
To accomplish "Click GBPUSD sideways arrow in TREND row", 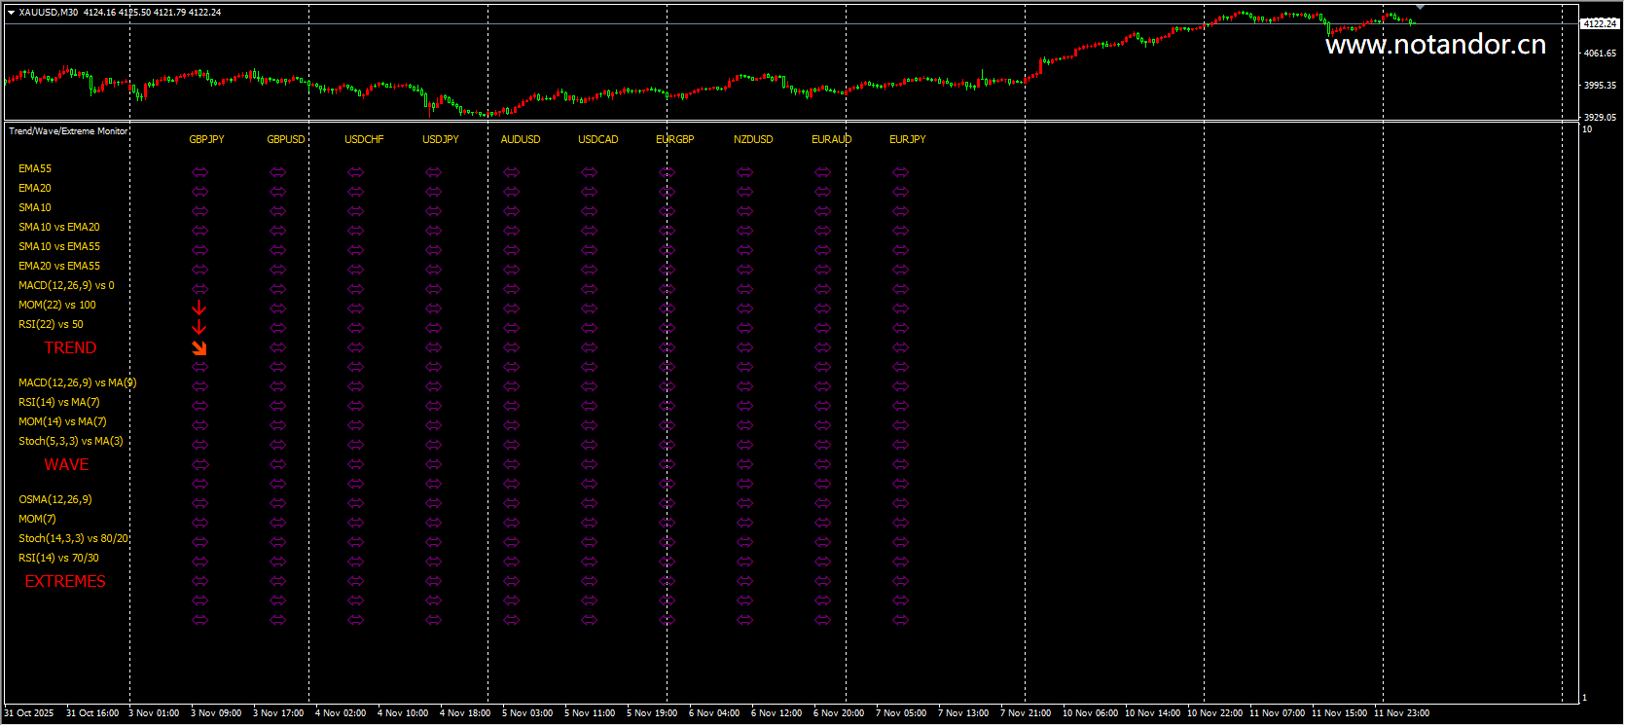I will [x=278, y=347].
